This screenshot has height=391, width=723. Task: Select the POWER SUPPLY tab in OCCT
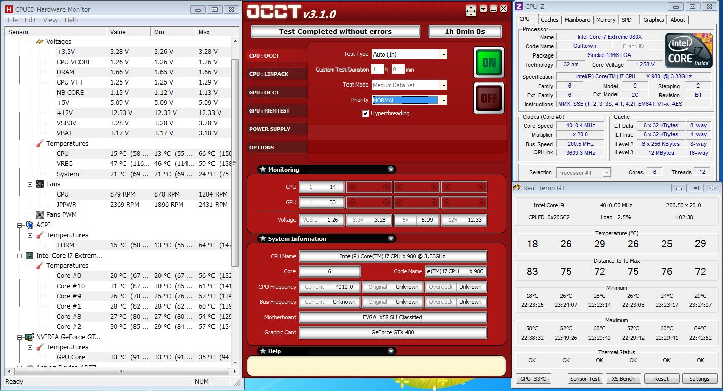coord(277,129)
